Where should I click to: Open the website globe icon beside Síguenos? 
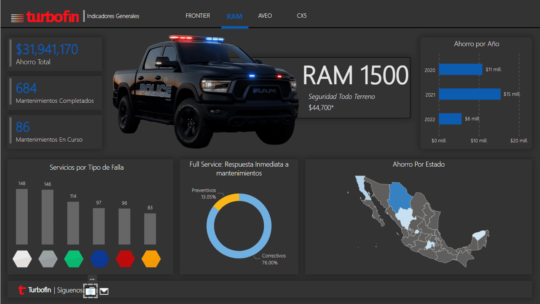pyautogui.click(x=90, y=291)
